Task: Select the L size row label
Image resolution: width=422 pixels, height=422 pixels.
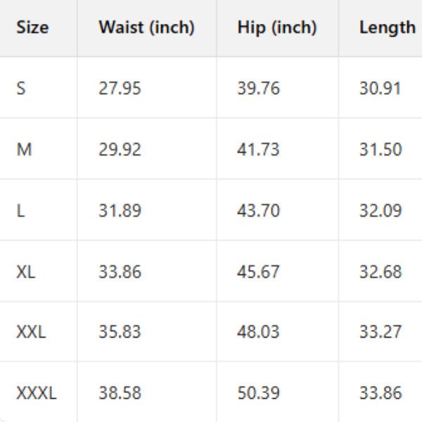Action: tap(20, 211)
